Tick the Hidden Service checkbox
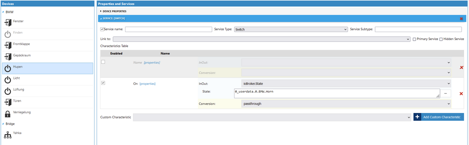 441,39
